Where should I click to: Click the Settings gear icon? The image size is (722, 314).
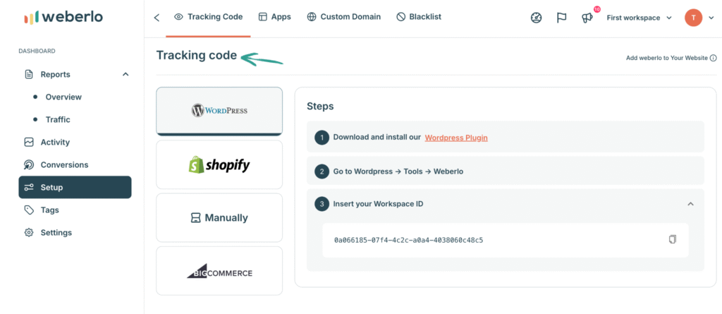point(29,232)
